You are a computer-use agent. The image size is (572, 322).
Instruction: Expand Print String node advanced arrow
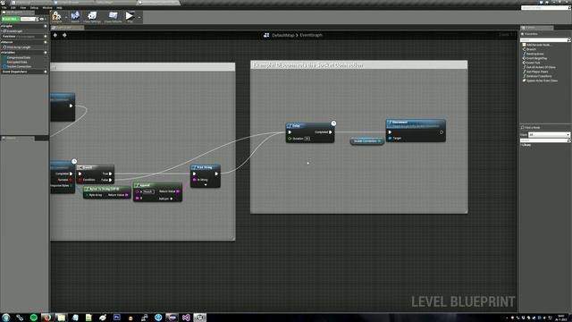click(206, 185)
